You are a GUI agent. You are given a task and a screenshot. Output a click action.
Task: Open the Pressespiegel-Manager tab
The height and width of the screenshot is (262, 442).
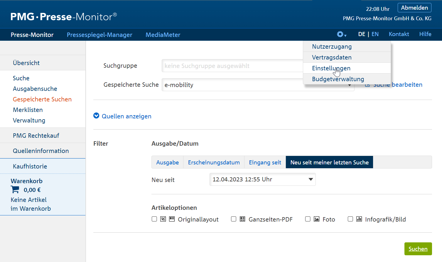99,35
